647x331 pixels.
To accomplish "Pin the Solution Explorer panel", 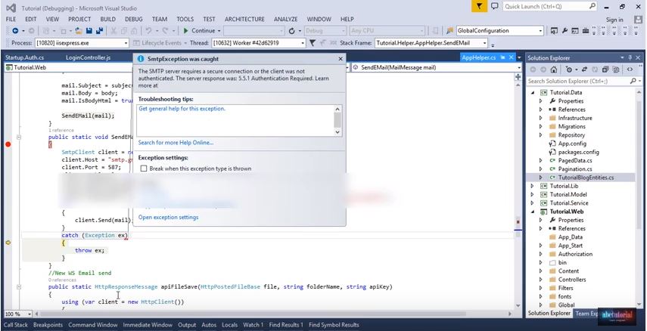I will pyautogui.click(x=630, y=57).
